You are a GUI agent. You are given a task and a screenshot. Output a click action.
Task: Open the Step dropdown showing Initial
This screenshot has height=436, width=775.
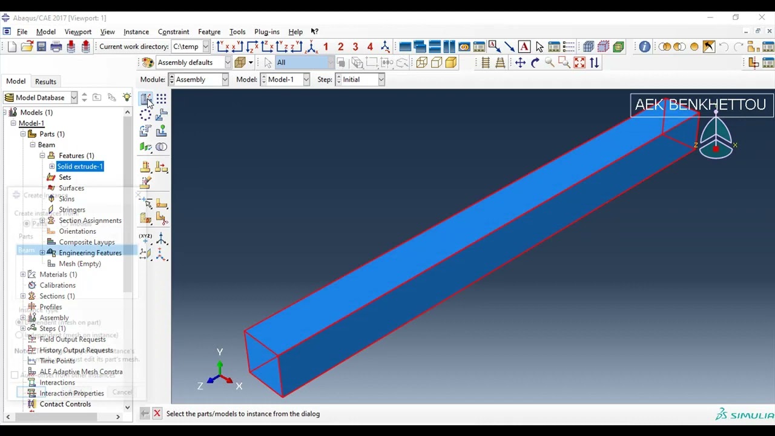pyautogui.click(x=360, y=79)
